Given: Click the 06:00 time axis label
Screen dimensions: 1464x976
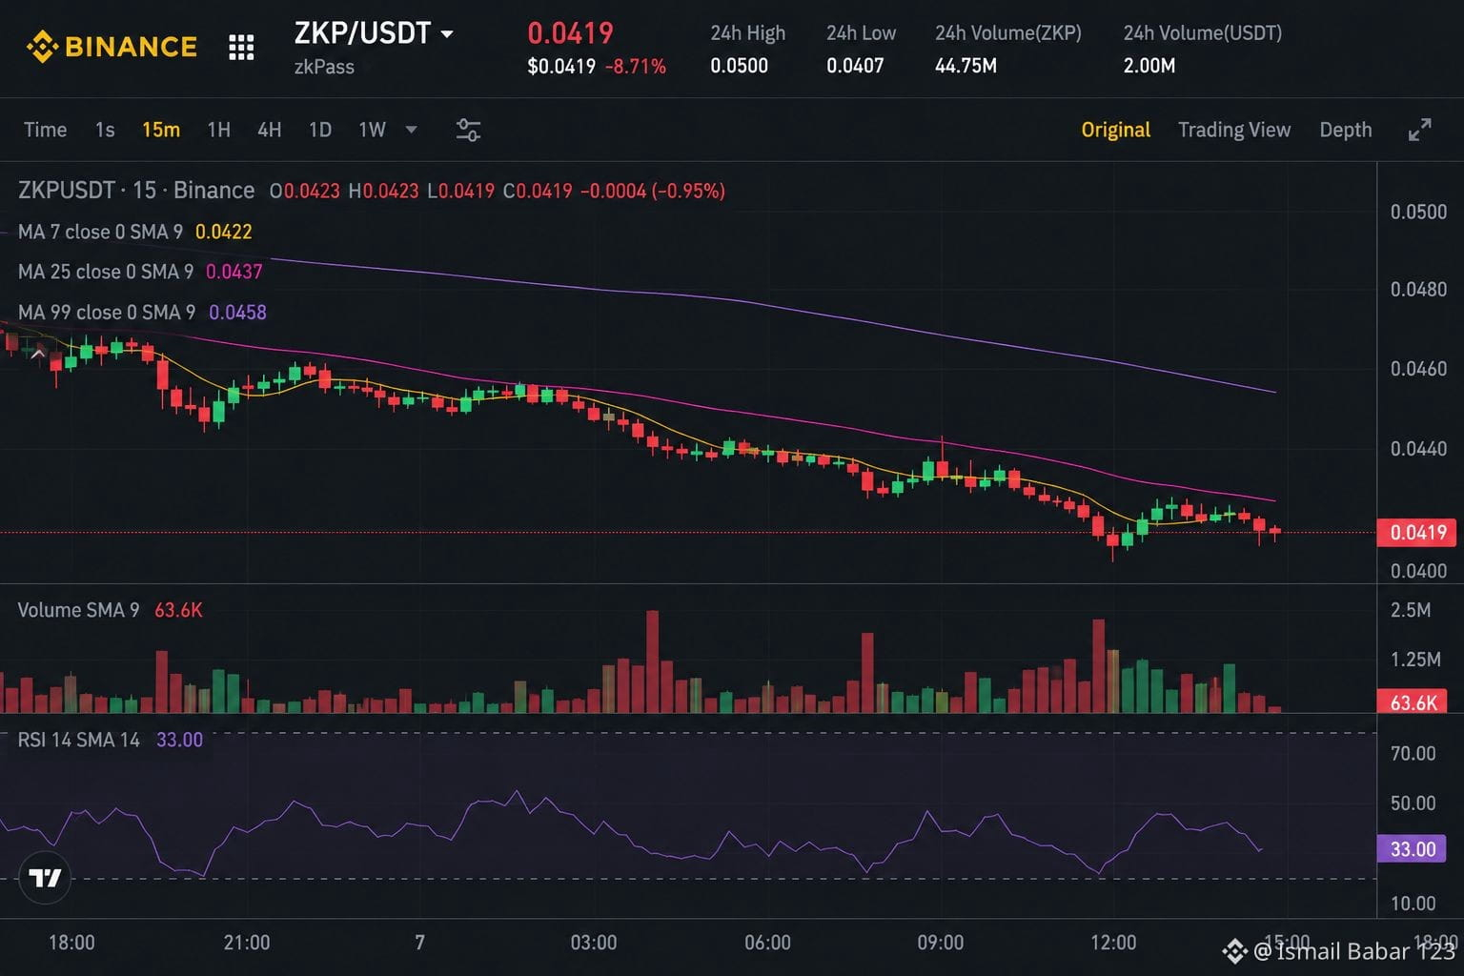Looking at the screenshot, I should pos(767,943).
